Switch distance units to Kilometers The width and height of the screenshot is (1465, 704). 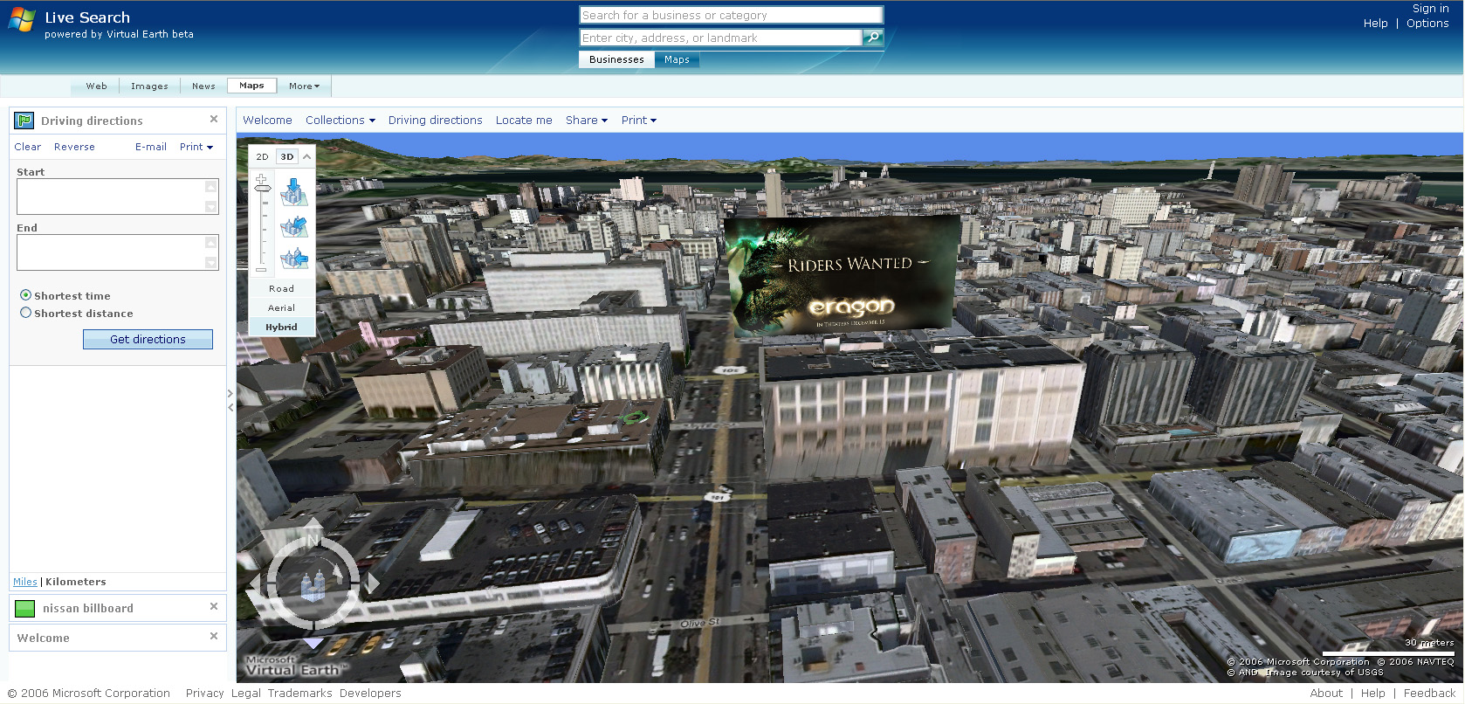click(76, 582)
